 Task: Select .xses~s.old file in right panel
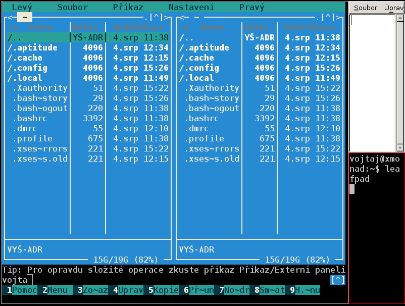tap(260, 159)
